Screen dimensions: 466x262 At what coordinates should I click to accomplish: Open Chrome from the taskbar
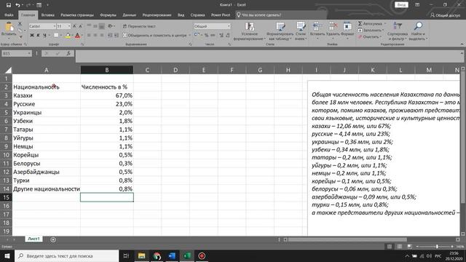[157, 255]
